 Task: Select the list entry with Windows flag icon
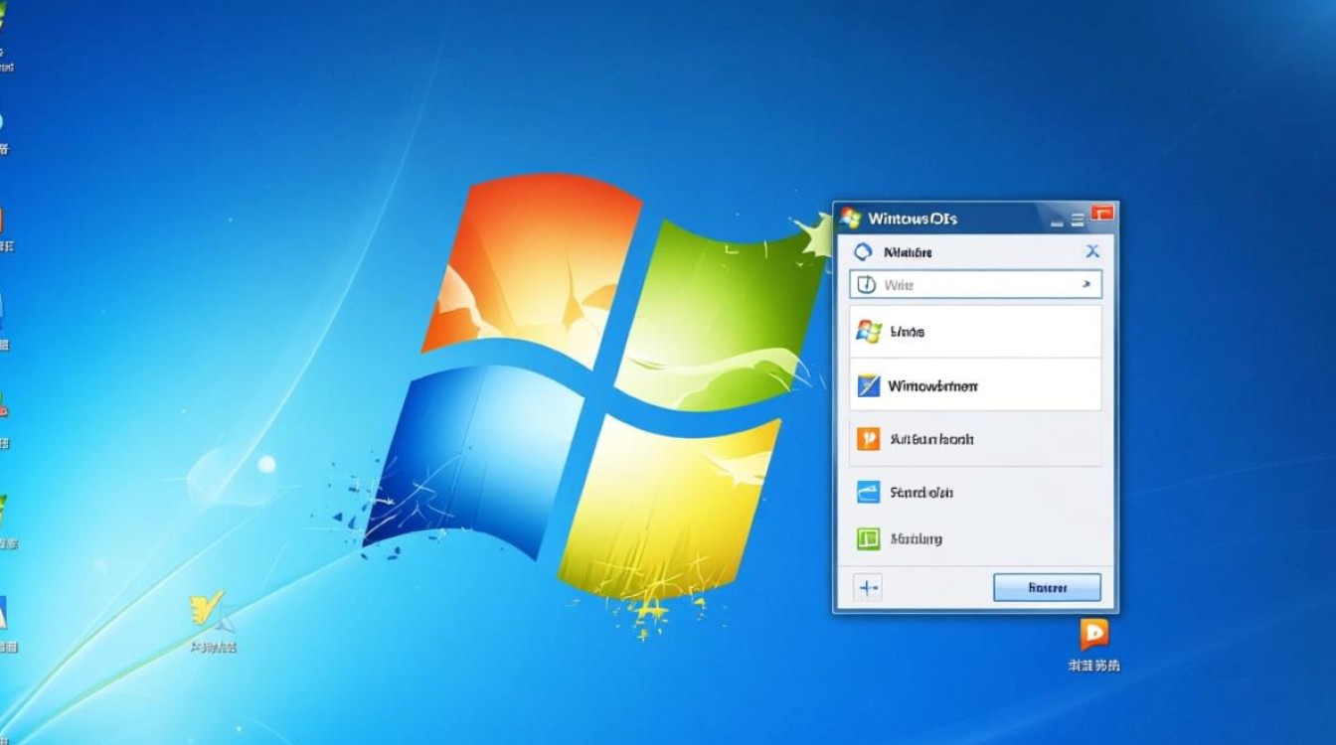click(x=975, y=332)
